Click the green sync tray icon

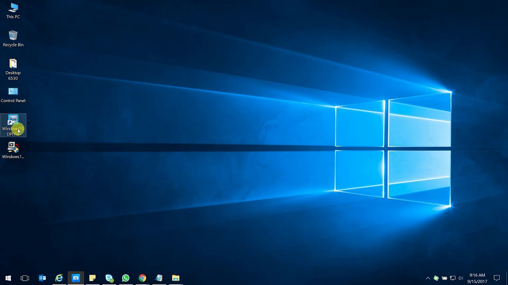[436, 278]
